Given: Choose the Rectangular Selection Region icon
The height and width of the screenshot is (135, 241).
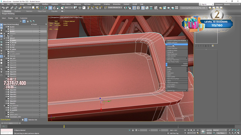Looking at the screenshot, I should (x=41, y=7).
